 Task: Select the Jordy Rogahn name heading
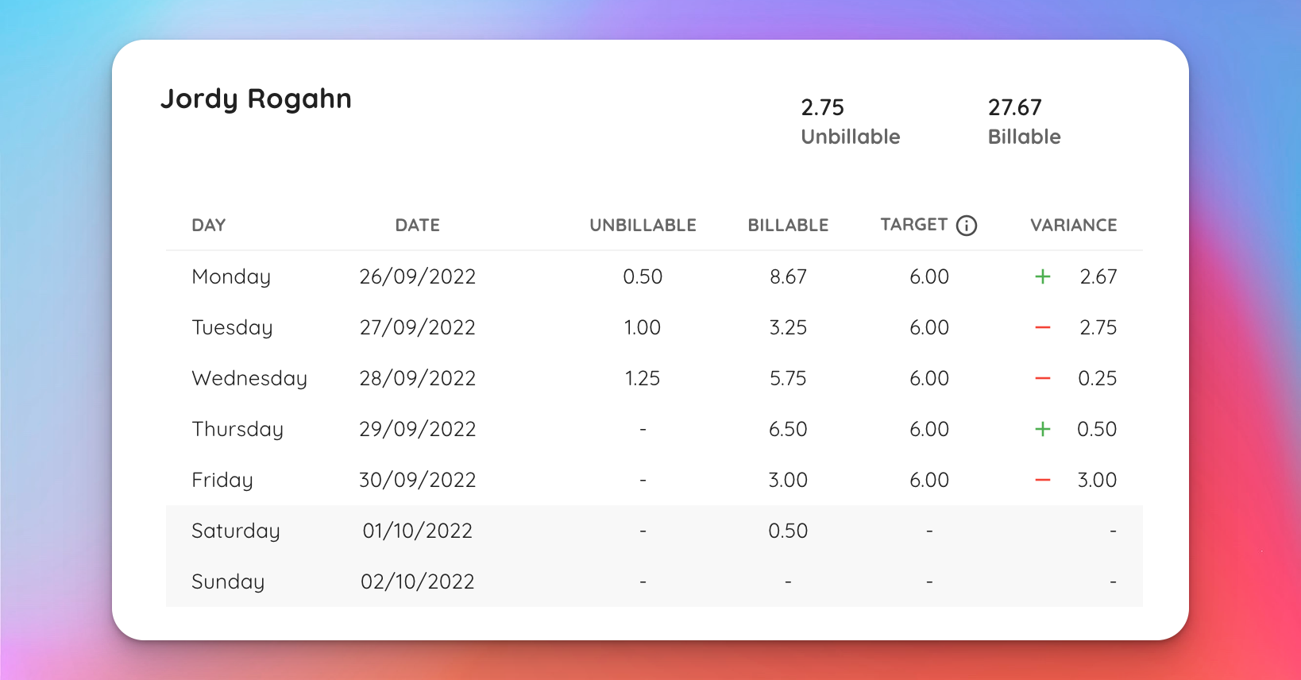pyautogui.click(x=257, y=99)
